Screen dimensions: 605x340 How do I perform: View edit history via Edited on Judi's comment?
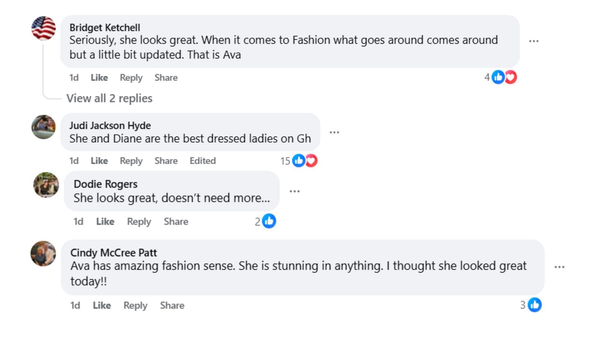203,161
